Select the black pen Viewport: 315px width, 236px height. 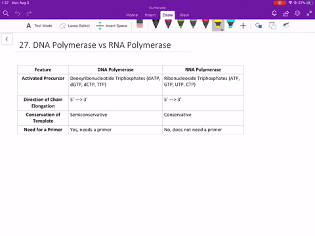click(156, 24)
